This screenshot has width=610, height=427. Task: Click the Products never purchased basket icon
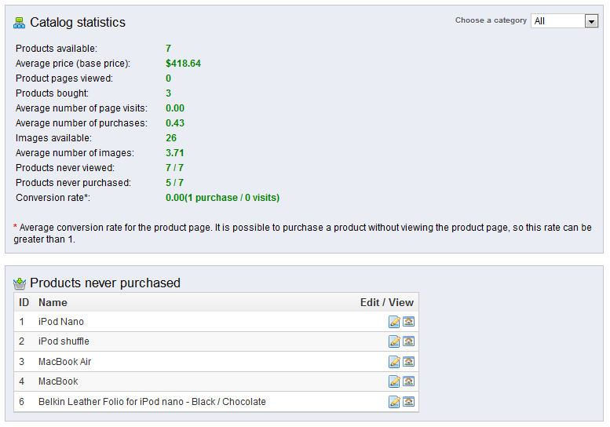[x=20, y=283]
